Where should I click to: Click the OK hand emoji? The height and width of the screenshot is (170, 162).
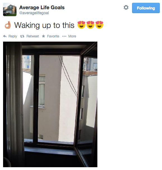pos(8,25)
